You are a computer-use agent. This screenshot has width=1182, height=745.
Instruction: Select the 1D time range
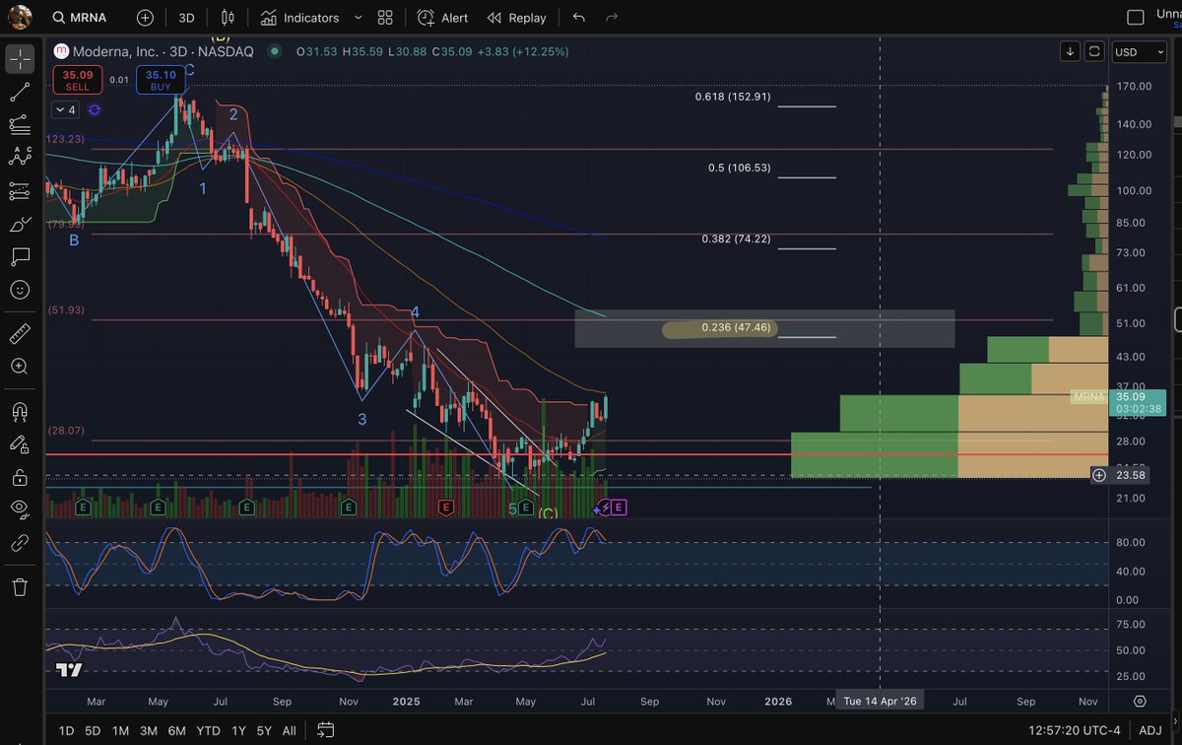pos(66,730)
